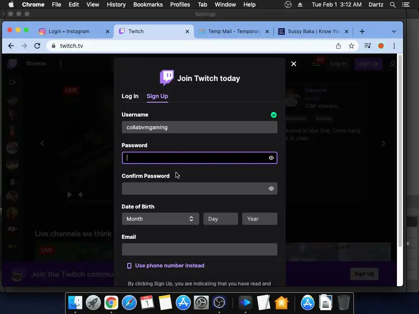This screenshot has height=314, width=419.
Task: Open Safari from the Dock
Action: tap(129, 303)
